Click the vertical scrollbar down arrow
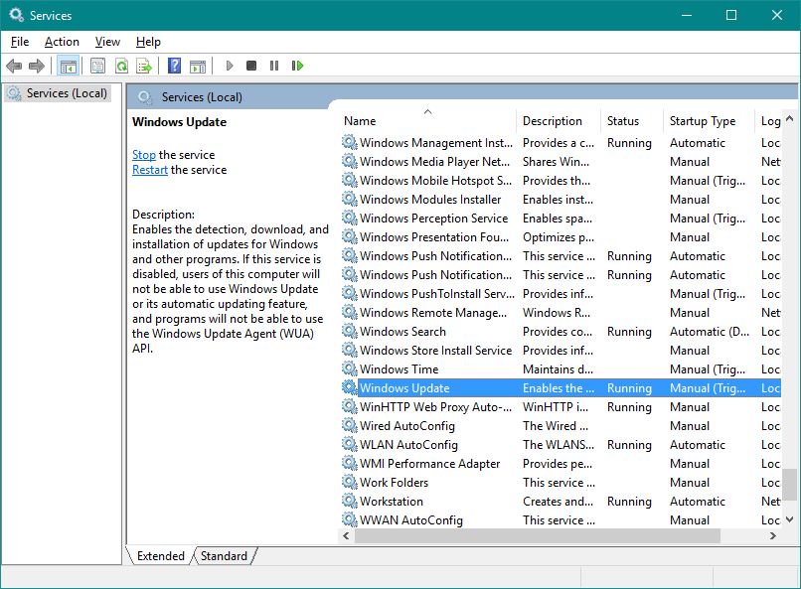Screen dimensions: 801x589 click(x=790, y=519)
